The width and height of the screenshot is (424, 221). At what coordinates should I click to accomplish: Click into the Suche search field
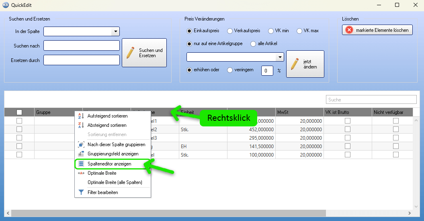tap(371, 99)
